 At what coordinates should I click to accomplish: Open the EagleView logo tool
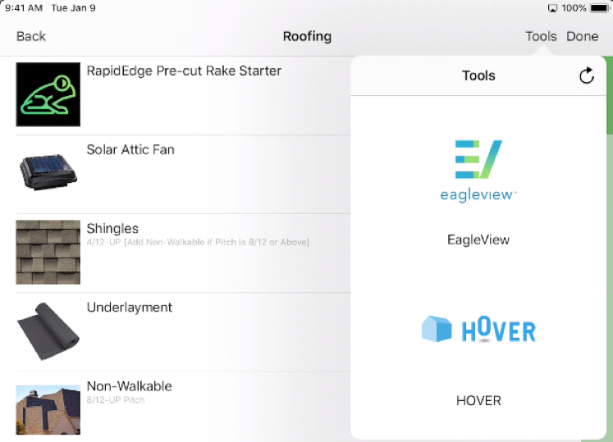tap(478, 171)
